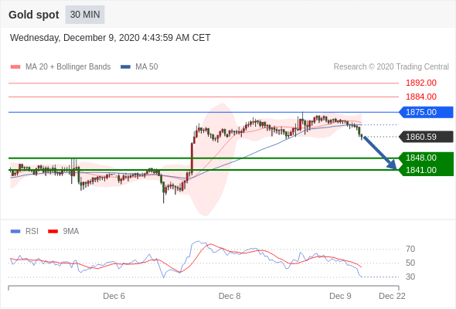Click the 30 MIN timeframe button
This screenshot has height=309, width=456.
point(85,15)
